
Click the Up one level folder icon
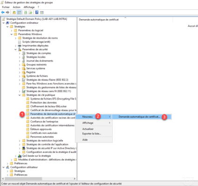tap(14, 12)
